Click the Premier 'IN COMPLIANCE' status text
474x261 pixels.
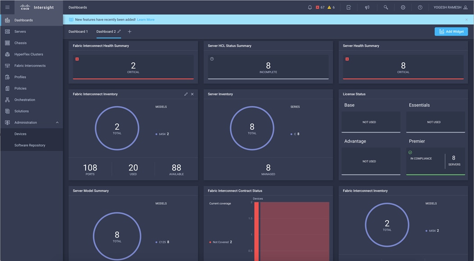(421, 158)
